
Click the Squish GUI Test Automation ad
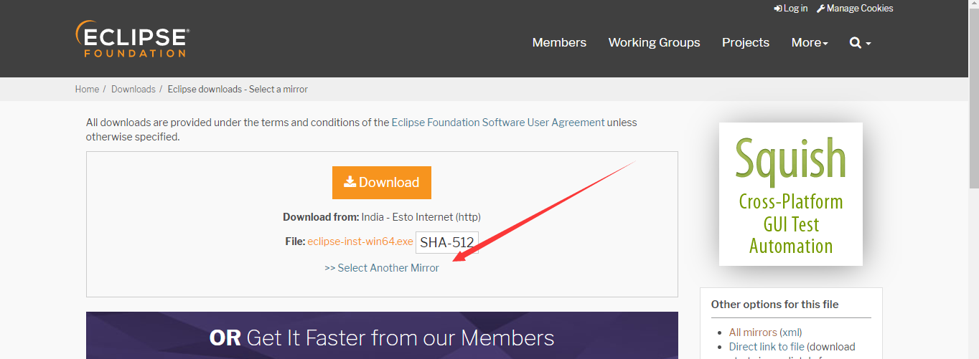tap(790, 193)
